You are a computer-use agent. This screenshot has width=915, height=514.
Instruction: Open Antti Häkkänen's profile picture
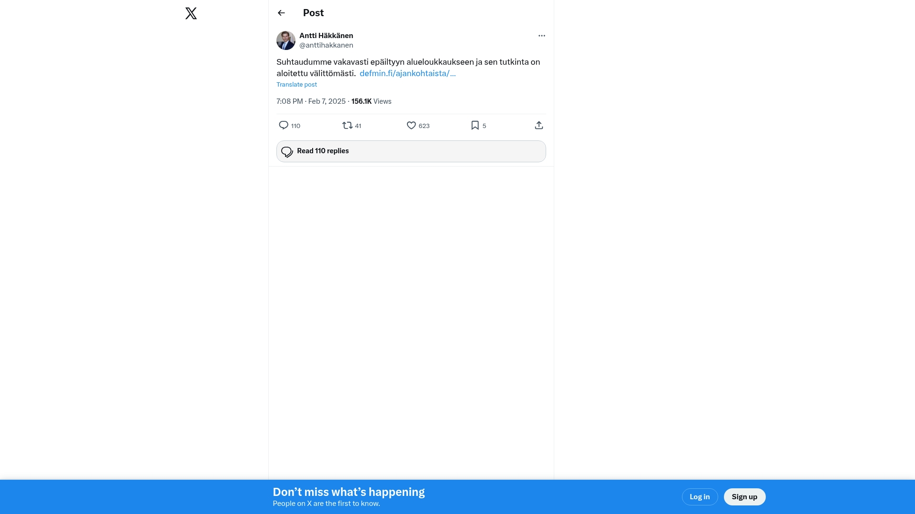click(286, 40)
